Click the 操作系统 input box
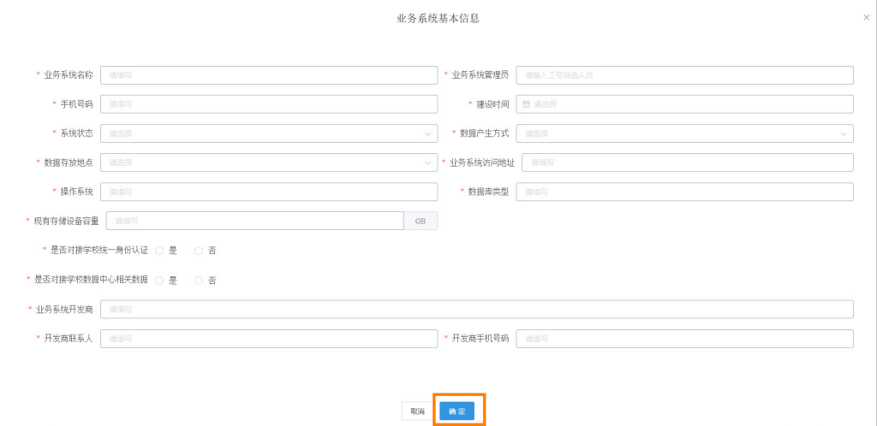877x426 pixels. (x=268, y=192)
